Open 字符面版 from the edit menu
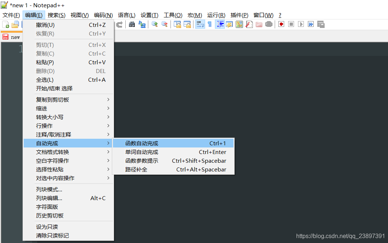 tap(68, 207)
